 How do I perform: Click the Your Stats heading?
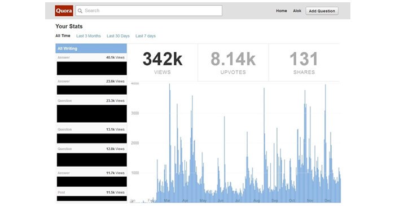tap(69, 26)
